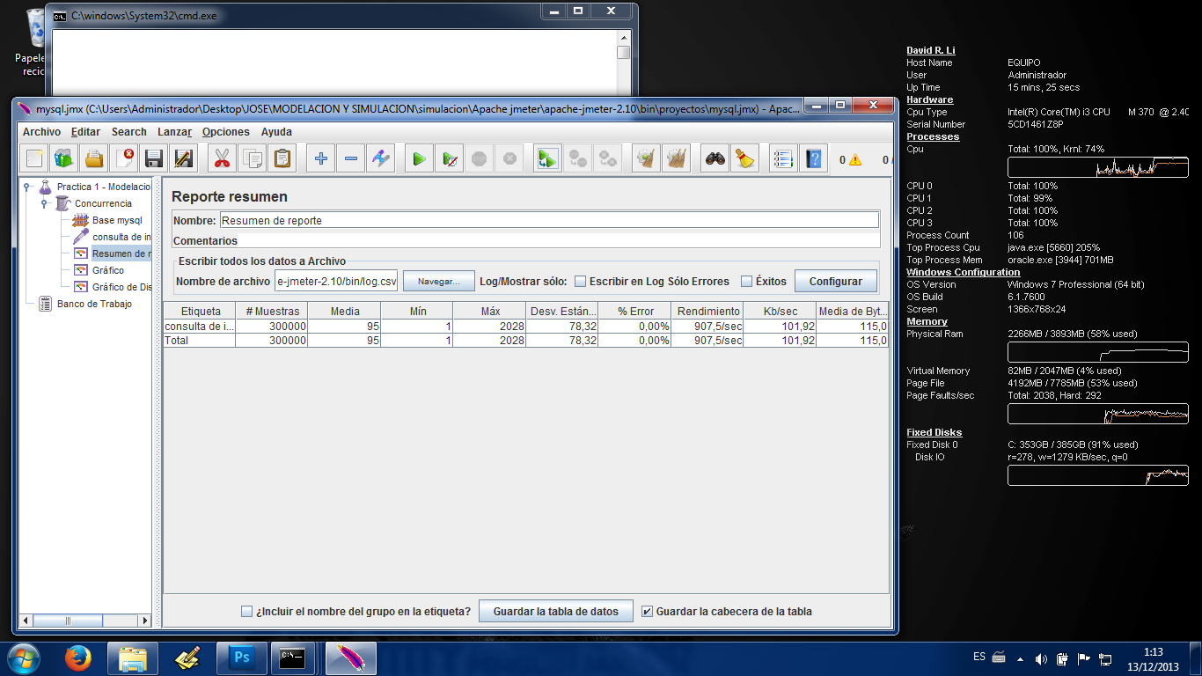Click the volume speaker tray icon

pyautogui.click(x=1041, y=658)
